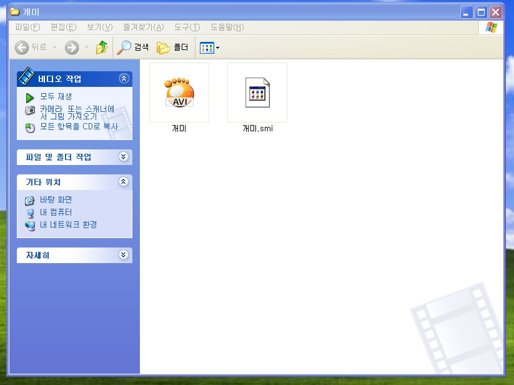Viewport: 514px width, 385px height.
Task: Go up one folder level
Action: pyautogui.click(x=102, y=47)
